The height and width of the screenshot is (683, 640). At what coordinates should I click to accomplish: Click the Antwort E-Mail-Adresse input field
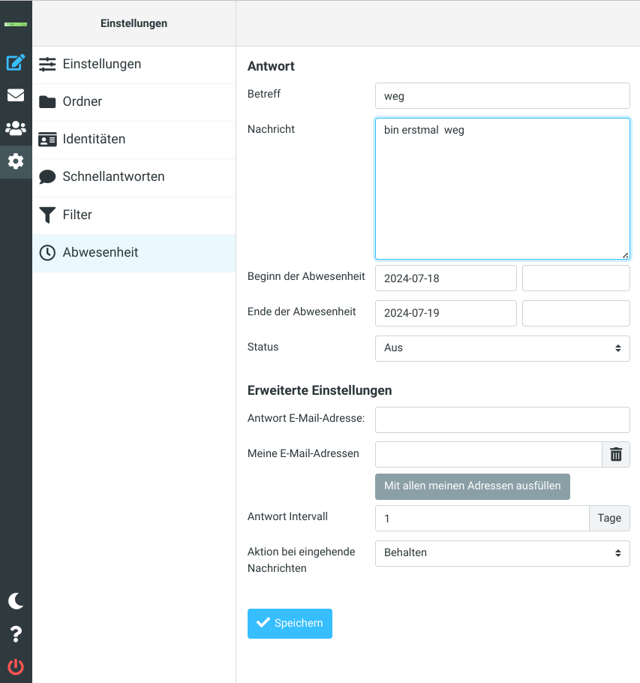tap(503, 420)
